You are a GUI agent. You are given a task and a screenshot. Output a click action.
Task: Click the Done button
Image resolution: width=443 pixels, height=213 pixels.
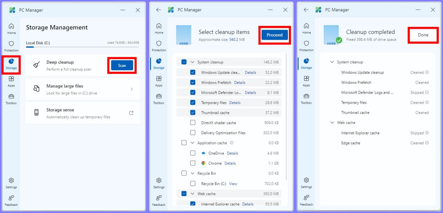point(423,35)
